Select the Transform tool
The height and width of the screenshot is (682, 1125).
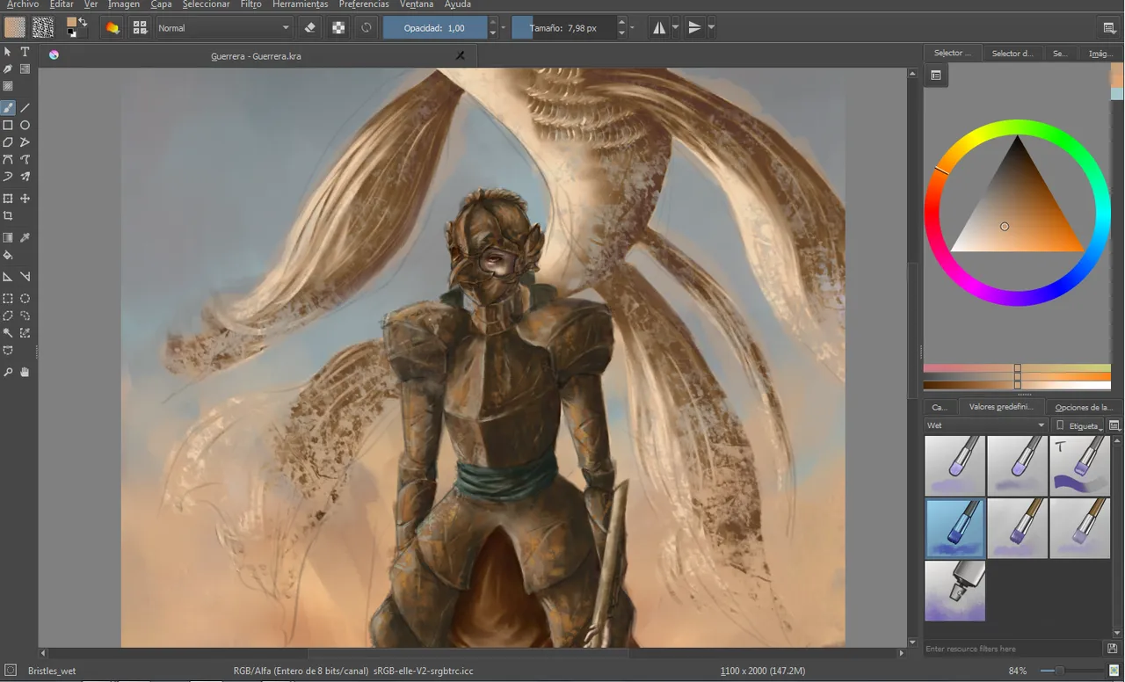coord(8,200)
